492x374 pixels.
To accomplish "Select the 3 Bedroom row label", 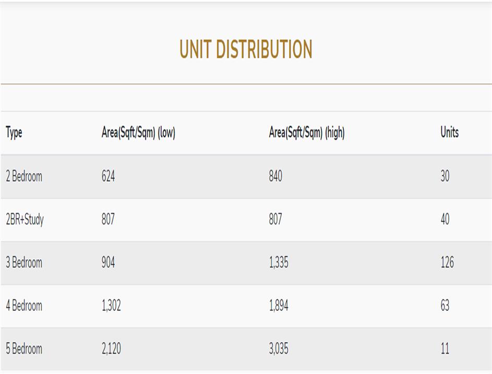I will [24, 262].
